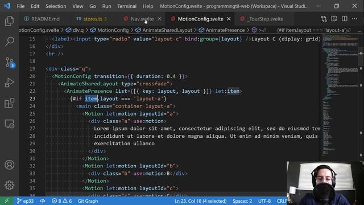Click let:item on line 22

pos(227,91)
